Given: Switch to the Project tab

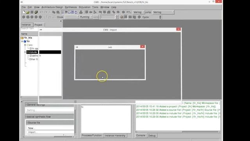Looking at the screenshot, I should tap(39, 25).
